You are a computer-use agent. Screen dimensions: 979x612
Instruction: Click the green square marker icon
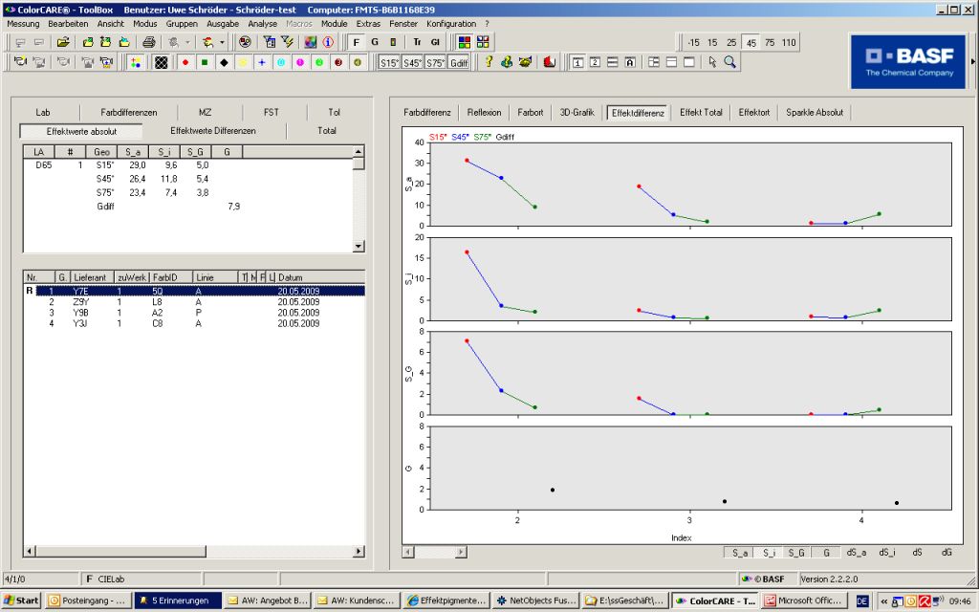tap(204, 62)
